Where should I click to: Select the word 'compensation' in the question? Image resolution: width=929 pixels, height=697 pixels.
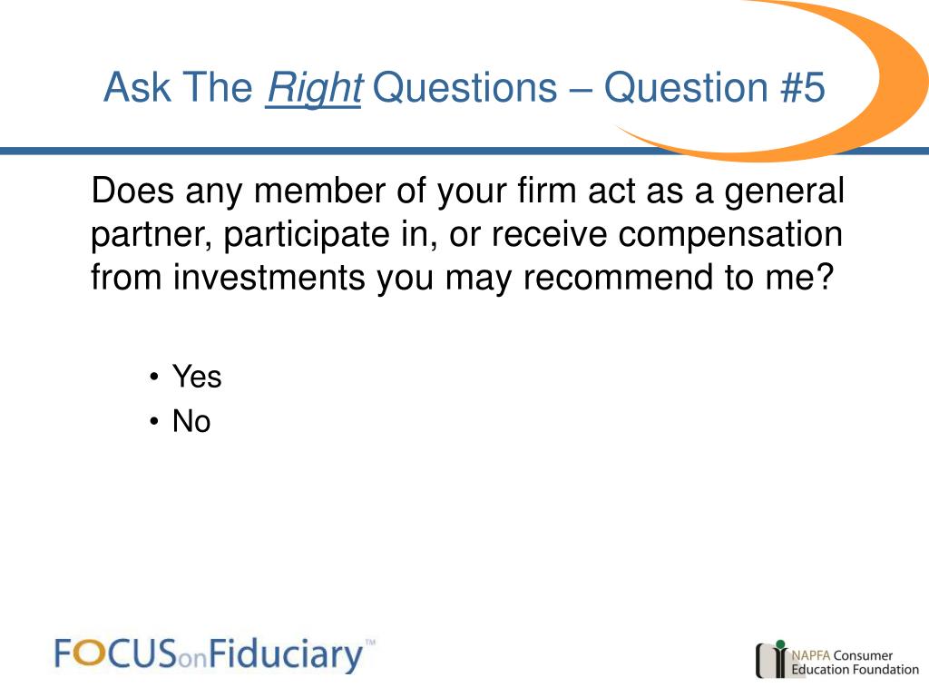point(730,233)
